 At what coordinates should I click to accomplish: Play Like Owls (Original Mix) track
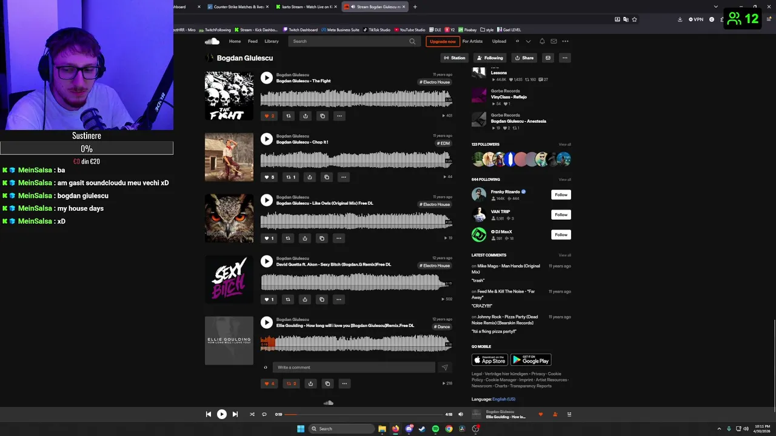267,200
